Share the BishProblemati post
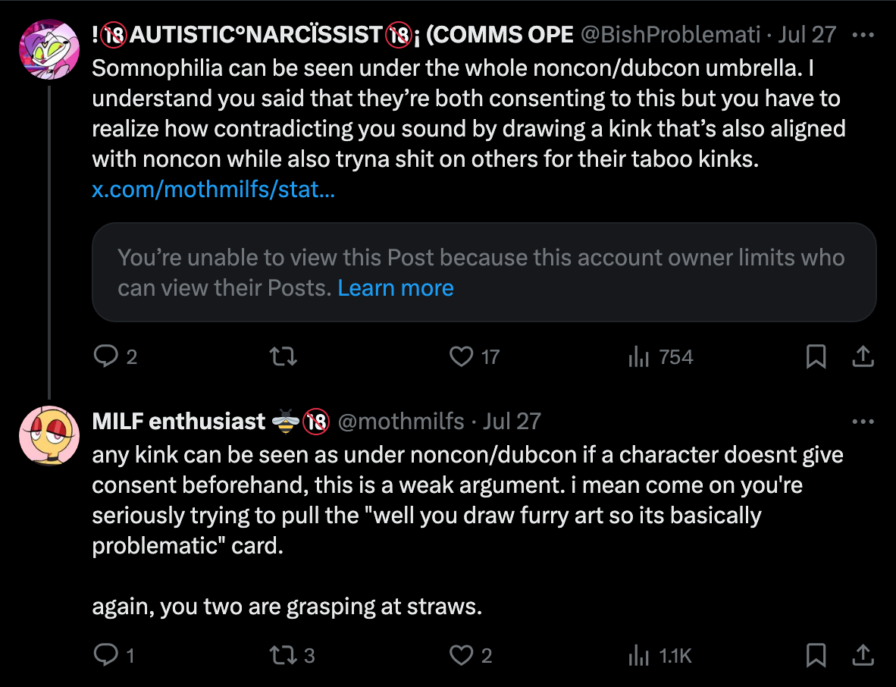The width and height of the screenshot is (896, 687). click(864, 356)
